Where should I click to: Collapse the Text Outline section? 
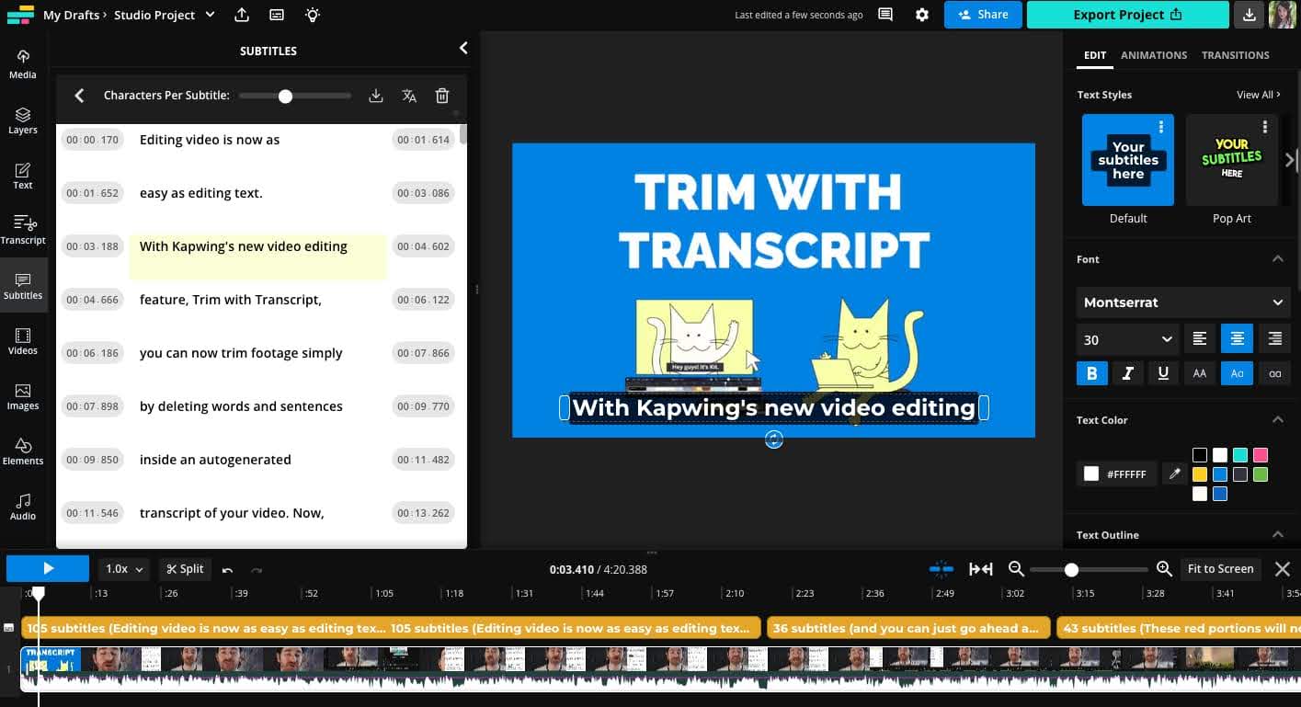tap(1277, 534)
